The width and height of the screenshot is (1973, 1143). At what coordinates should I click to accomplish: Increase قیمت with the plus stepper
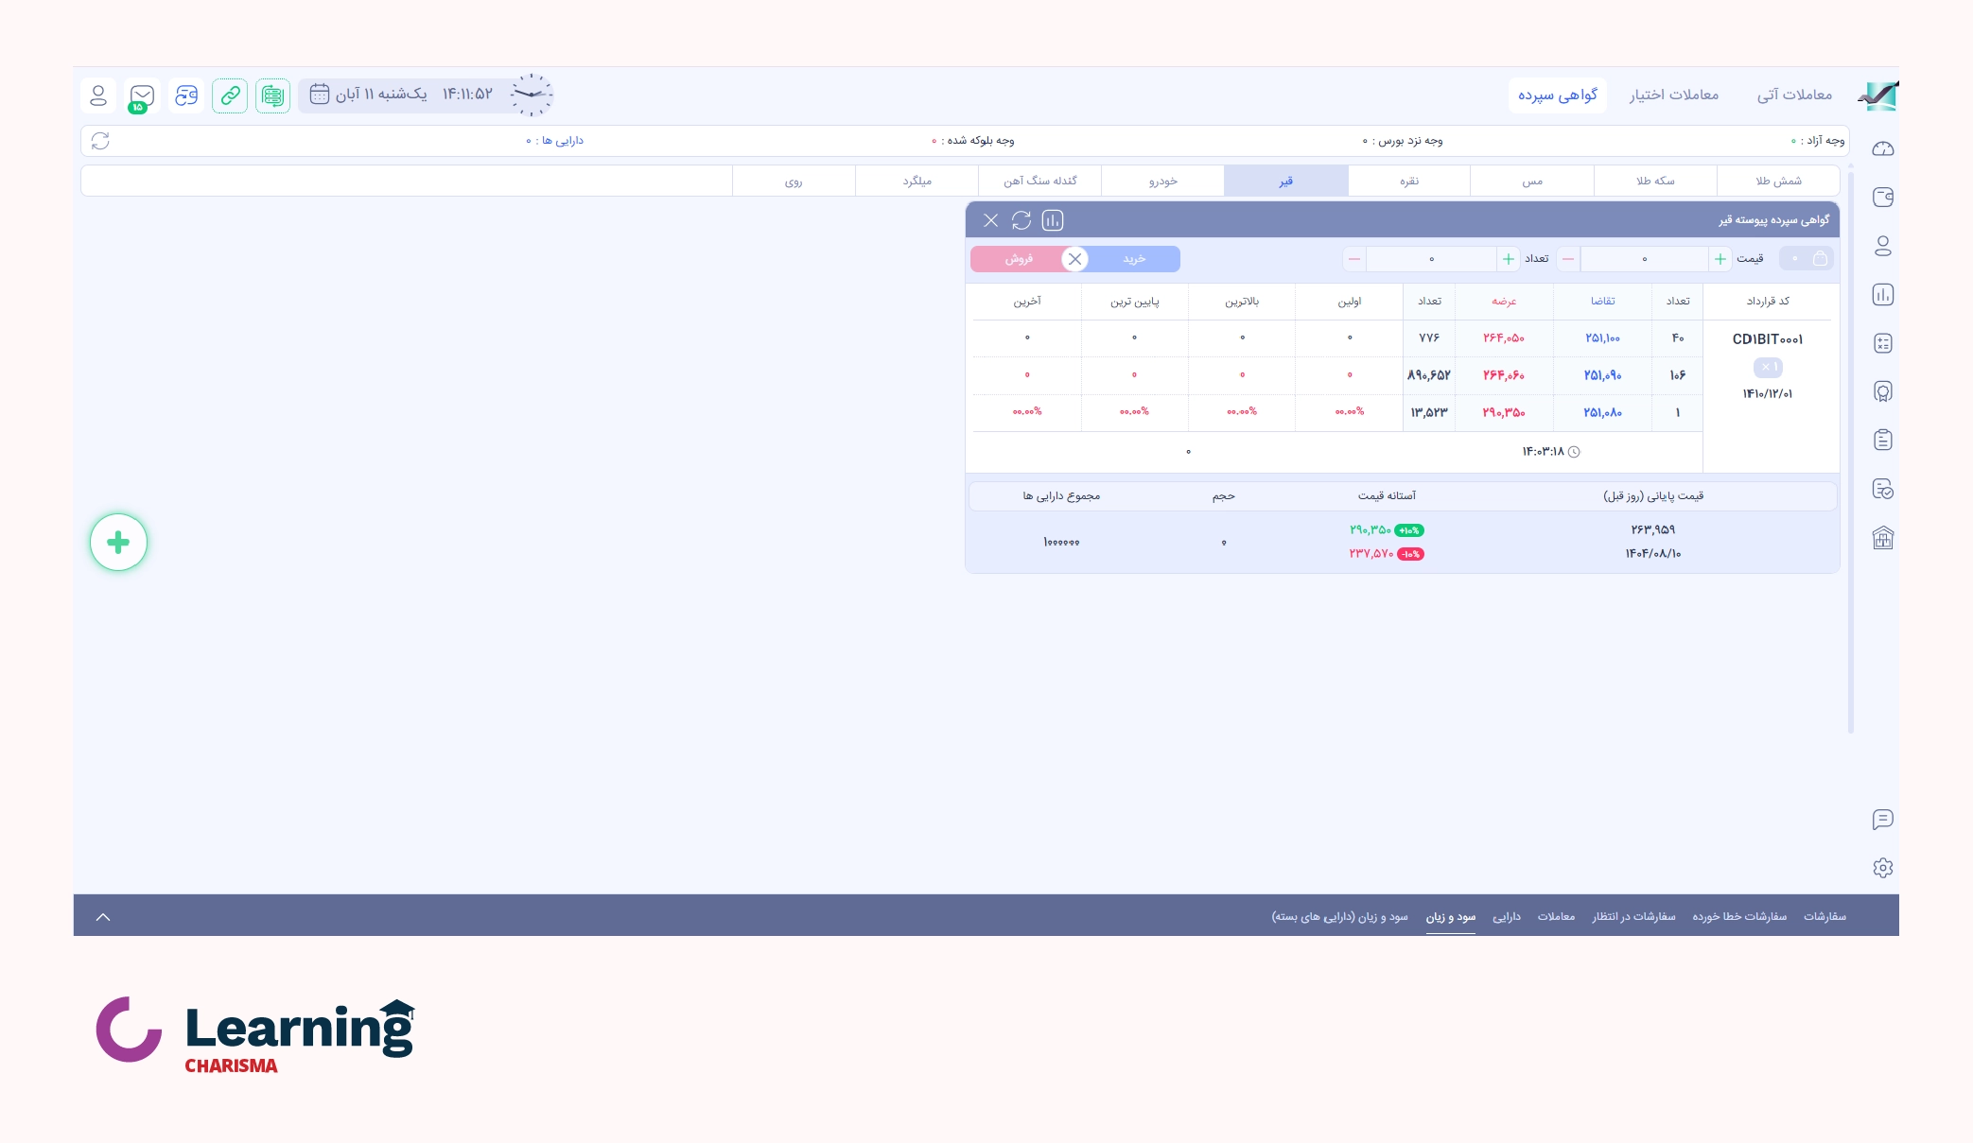tap(1720, 259)
